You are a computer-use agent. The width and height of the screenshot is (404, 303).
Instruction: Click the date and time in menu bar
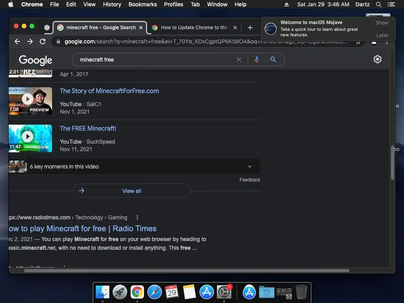click(x=323, y=4)
